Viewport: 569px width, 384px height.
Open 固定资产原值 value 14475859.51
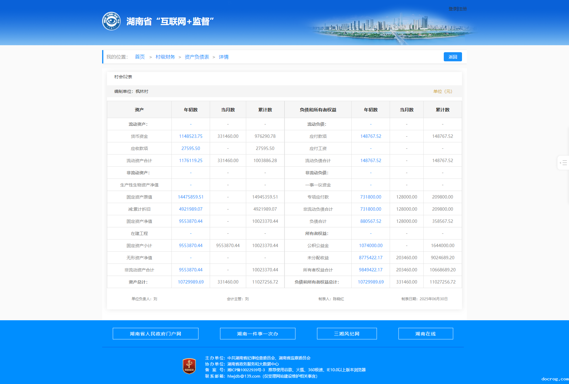pyautogui.click(x=191, y=197)
